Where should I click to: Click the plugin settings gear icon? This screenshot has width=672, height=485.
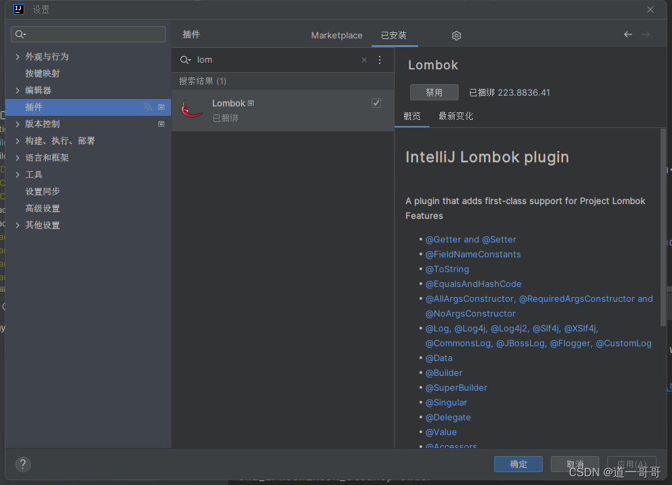(x=457, y=36)
